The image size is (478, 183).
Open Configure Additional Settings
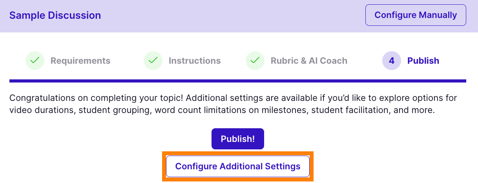tap(238, 166)
